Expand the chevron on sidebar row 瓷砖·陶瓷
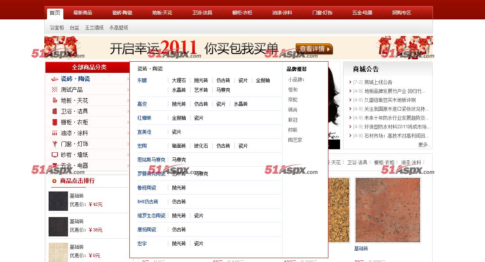This screenshot has height=262, width=485. [x=128, y=79]
